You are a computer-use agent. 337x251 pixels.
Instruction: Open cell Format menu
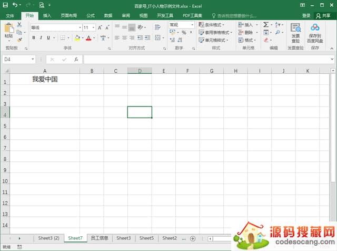[247, 40]
